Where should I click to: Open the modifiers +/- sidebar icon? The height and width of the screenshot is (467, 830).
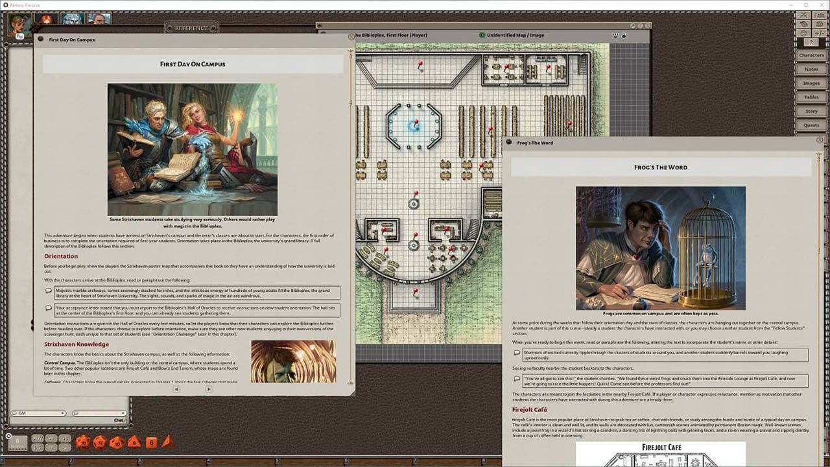(820, 33)
